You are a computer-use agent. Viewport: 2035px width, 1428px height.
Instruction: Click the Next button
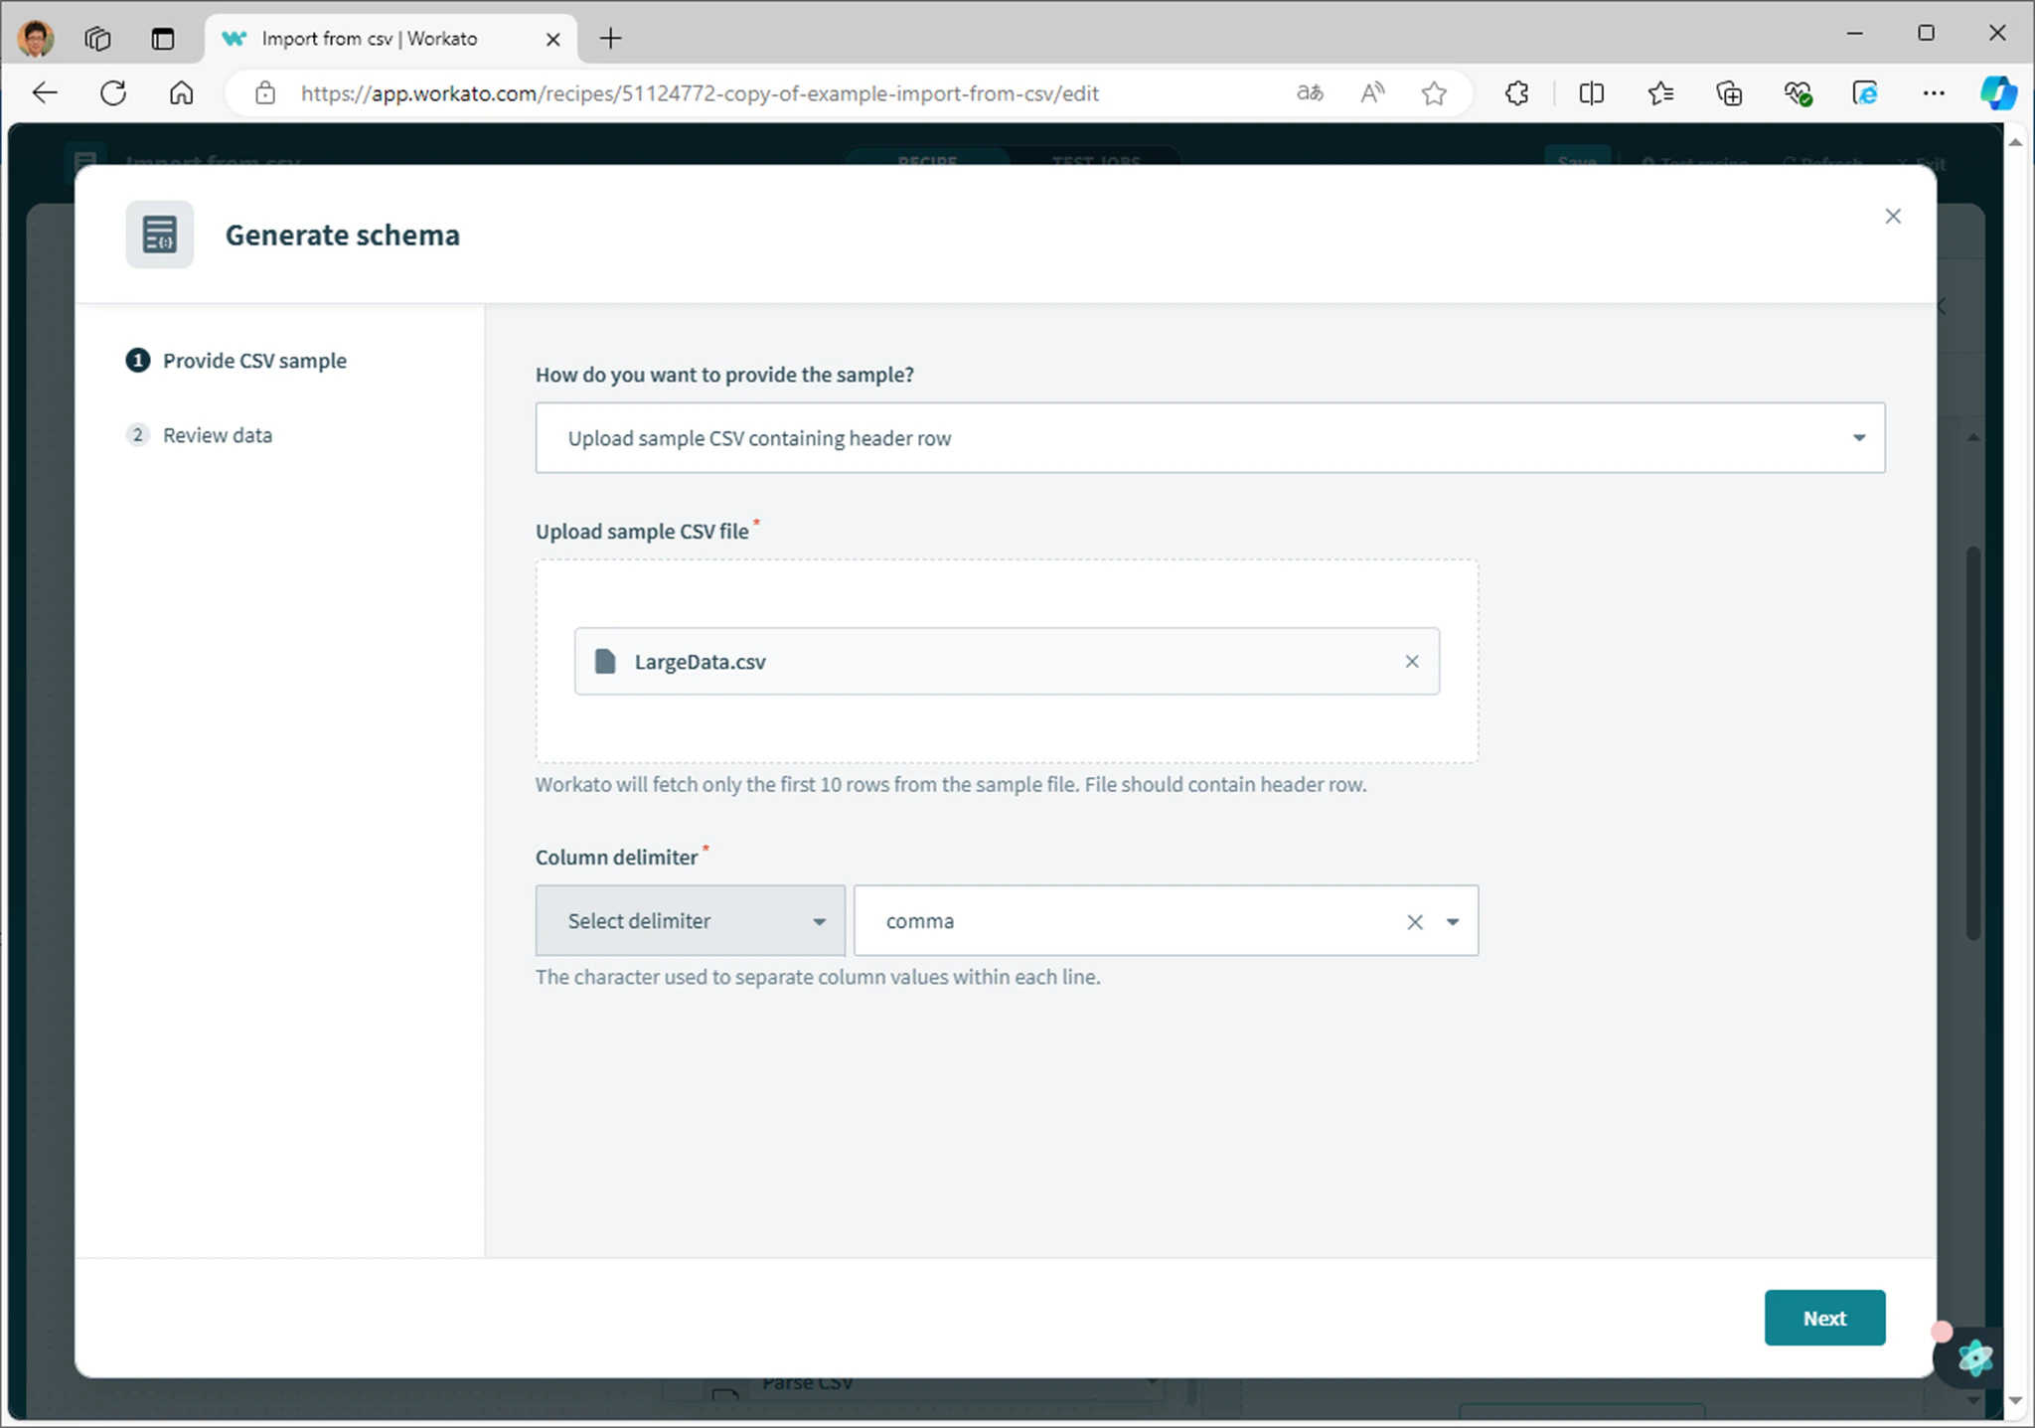click(1824, 1318)
